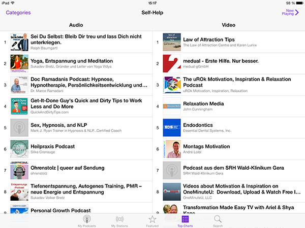Tap Ohrenstolz headphones artwork
Screen dimensions: 305x228
19,170
